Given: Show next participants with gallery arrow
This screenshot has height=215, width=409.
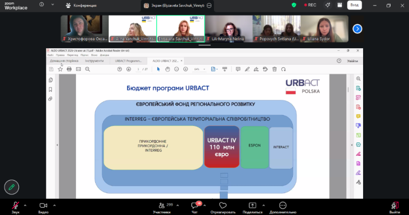Looking at the screenshot, I should (357, 28).
